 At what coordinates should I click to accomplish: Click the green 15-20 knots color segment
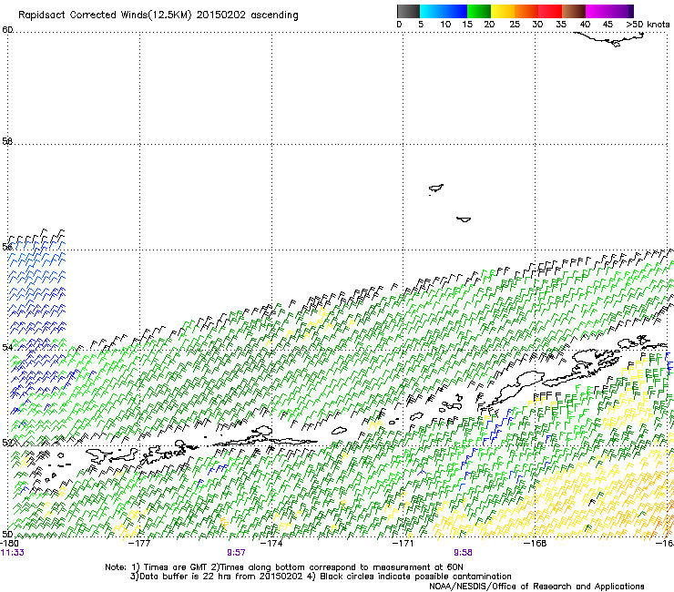tap(479, 11)
